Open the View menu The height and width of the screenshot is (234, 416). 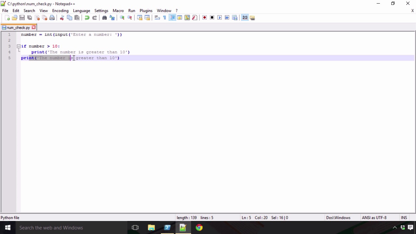click(44, 10)
